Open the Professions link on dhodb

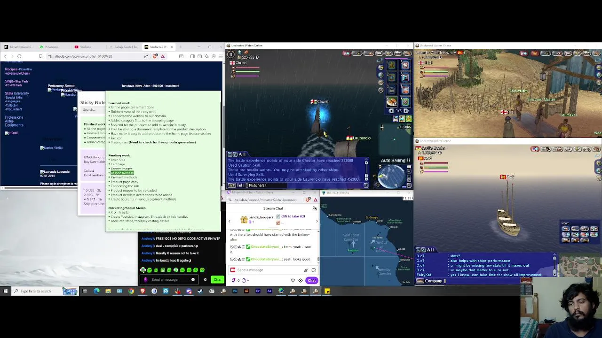(14, 117)
